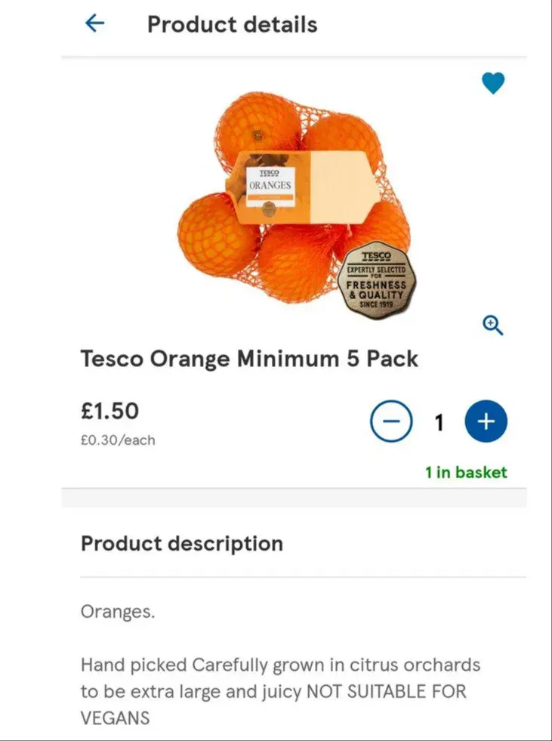Tap the '1 in basket' green text

pyautogui.click(x=466, y=473)
